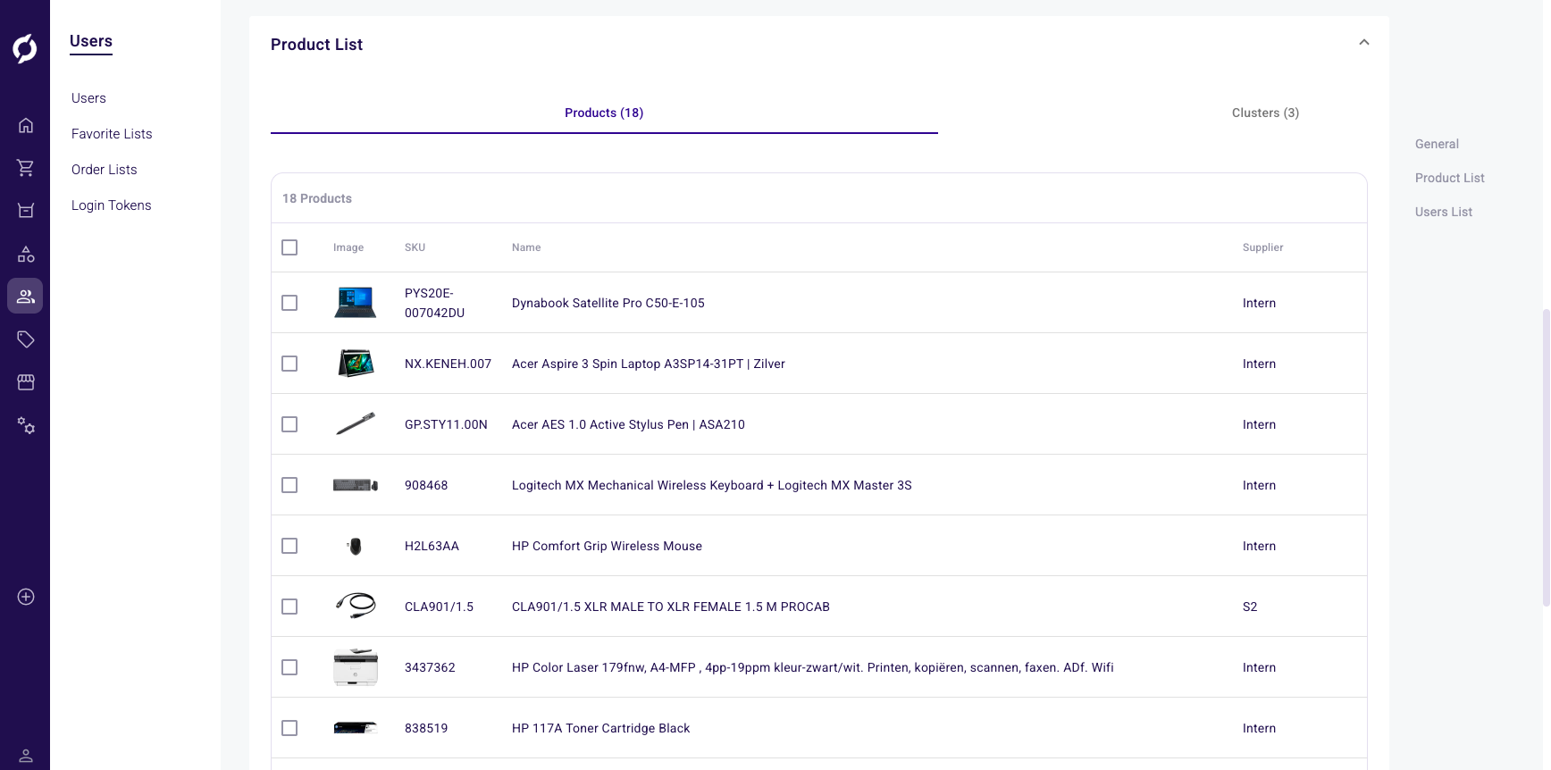
Task: Click the Propeller logo icon
Action: pos(25,48)
